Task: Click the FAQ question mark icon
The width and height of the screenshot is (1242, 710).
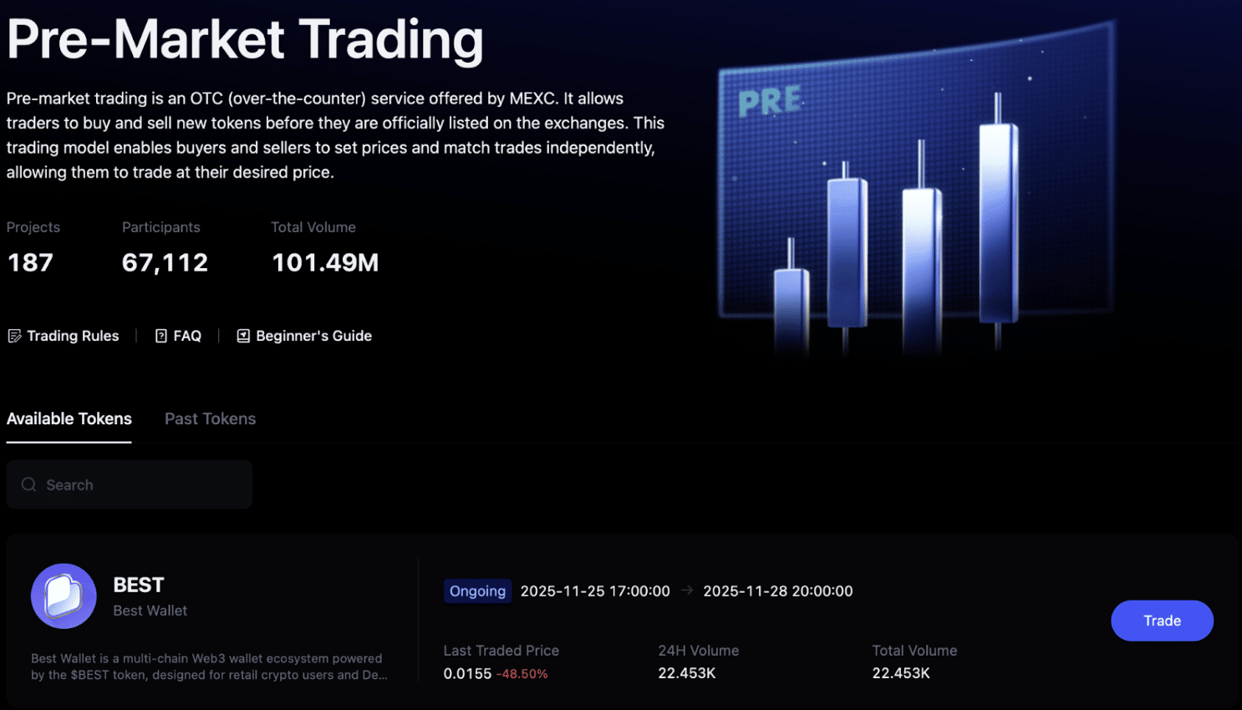Action: (x=161, y=336)
